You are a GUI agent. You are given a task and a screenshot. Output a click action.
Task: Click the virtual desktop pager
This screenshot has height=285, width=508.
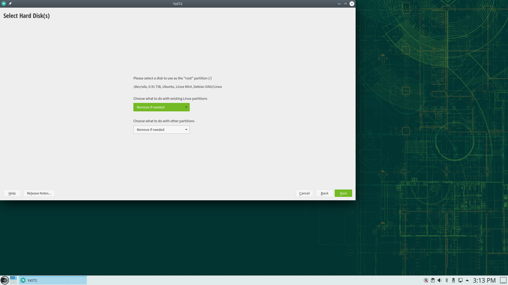13,280
